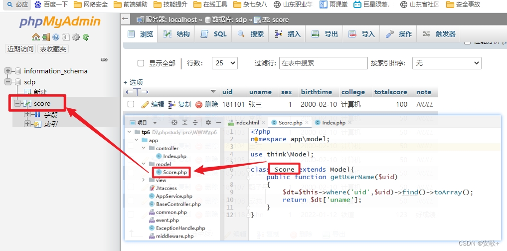Open the phpMyAdmin documentation help icon
The image size is (507, 251).
tap(55, 37)
